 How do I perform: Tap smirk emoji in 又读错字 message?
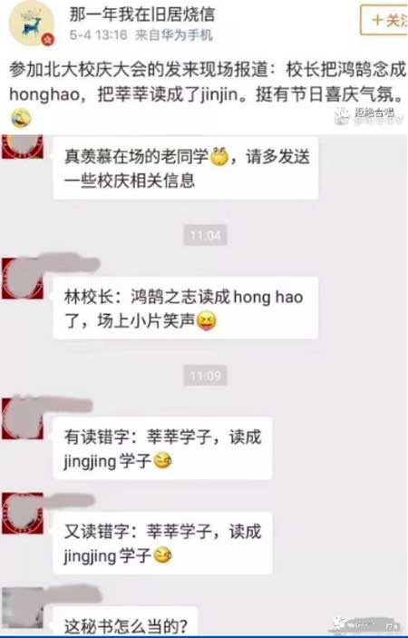coord(162,555)
